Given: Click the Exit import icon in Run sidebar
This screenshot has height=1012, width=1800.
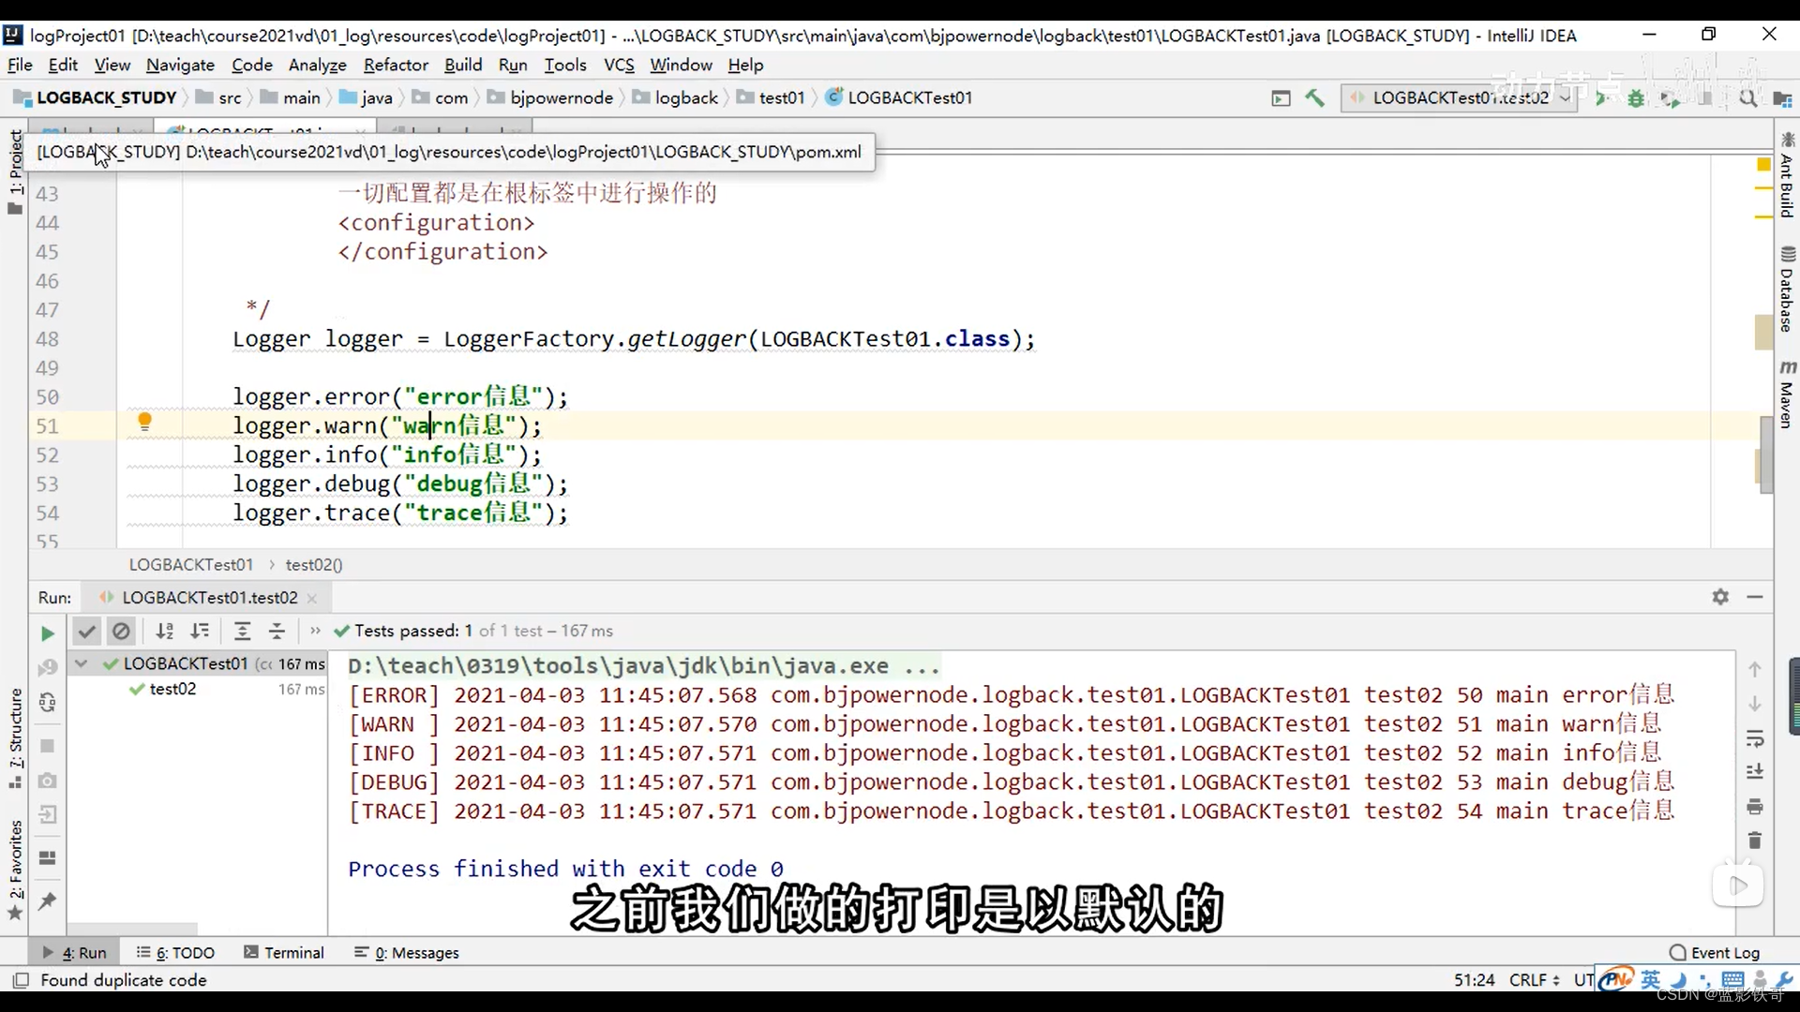Looking at the screenshot, I should (x=47, y=815).
